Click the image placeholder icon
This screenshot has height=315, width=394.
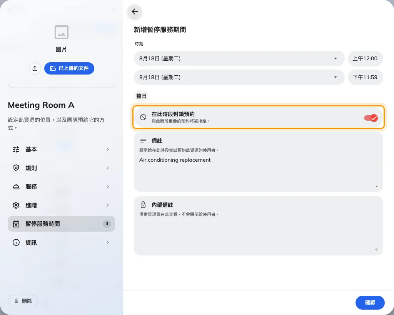coord(62,32)
